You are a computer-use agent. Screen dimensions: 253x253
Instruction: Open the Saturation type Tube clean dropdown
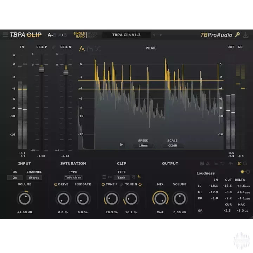tap(73, 177)
